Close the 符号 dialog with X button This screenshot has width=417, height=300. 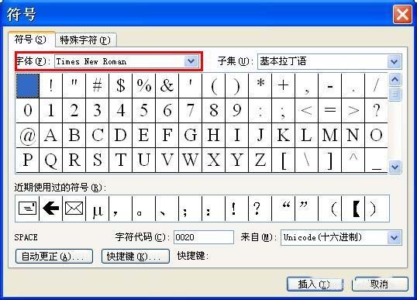tap(402, 14)
